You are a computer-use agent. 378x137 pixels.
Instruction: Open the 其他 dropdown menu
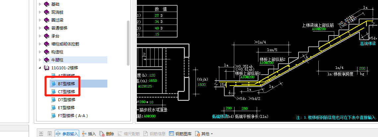point(204,134)
